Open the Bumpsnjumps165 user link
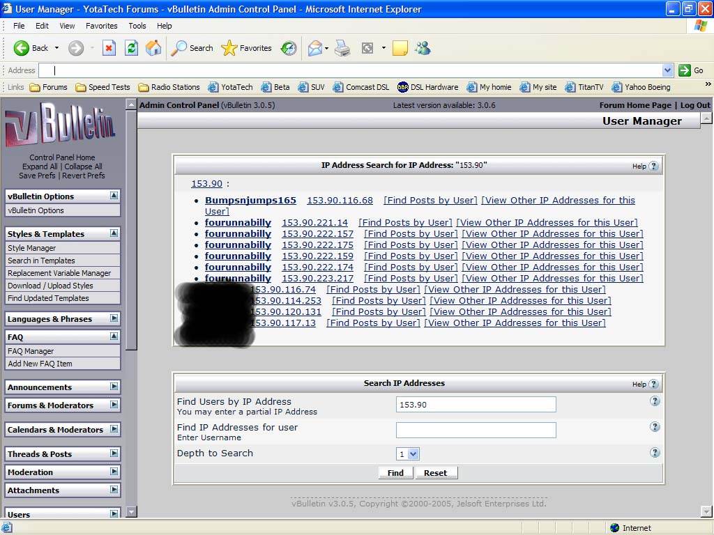The width and height of the screenshot is (714, 535). [x=250, y=200]
